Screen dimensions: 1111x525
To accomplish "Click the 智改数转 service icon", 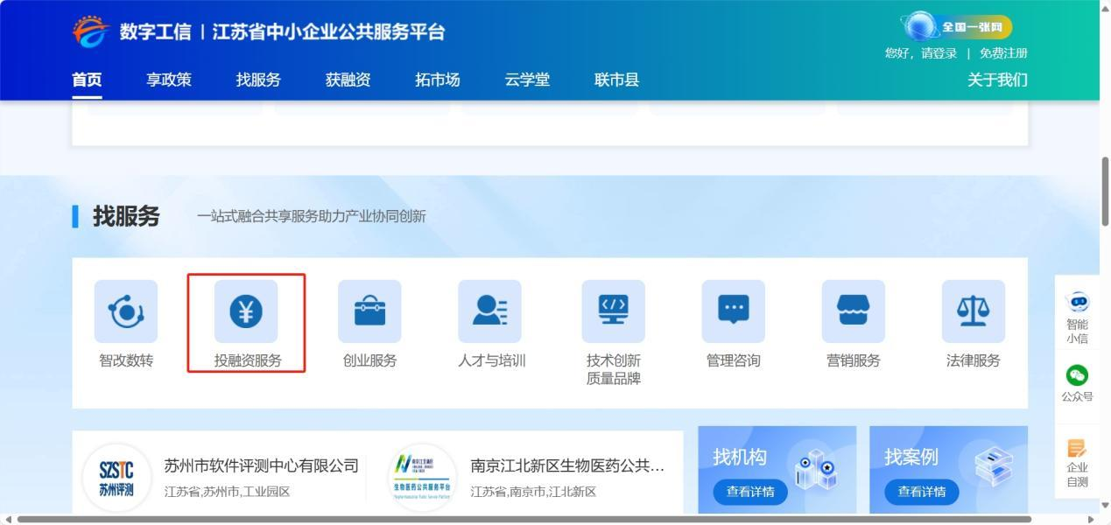I will [x=126, y=311].
